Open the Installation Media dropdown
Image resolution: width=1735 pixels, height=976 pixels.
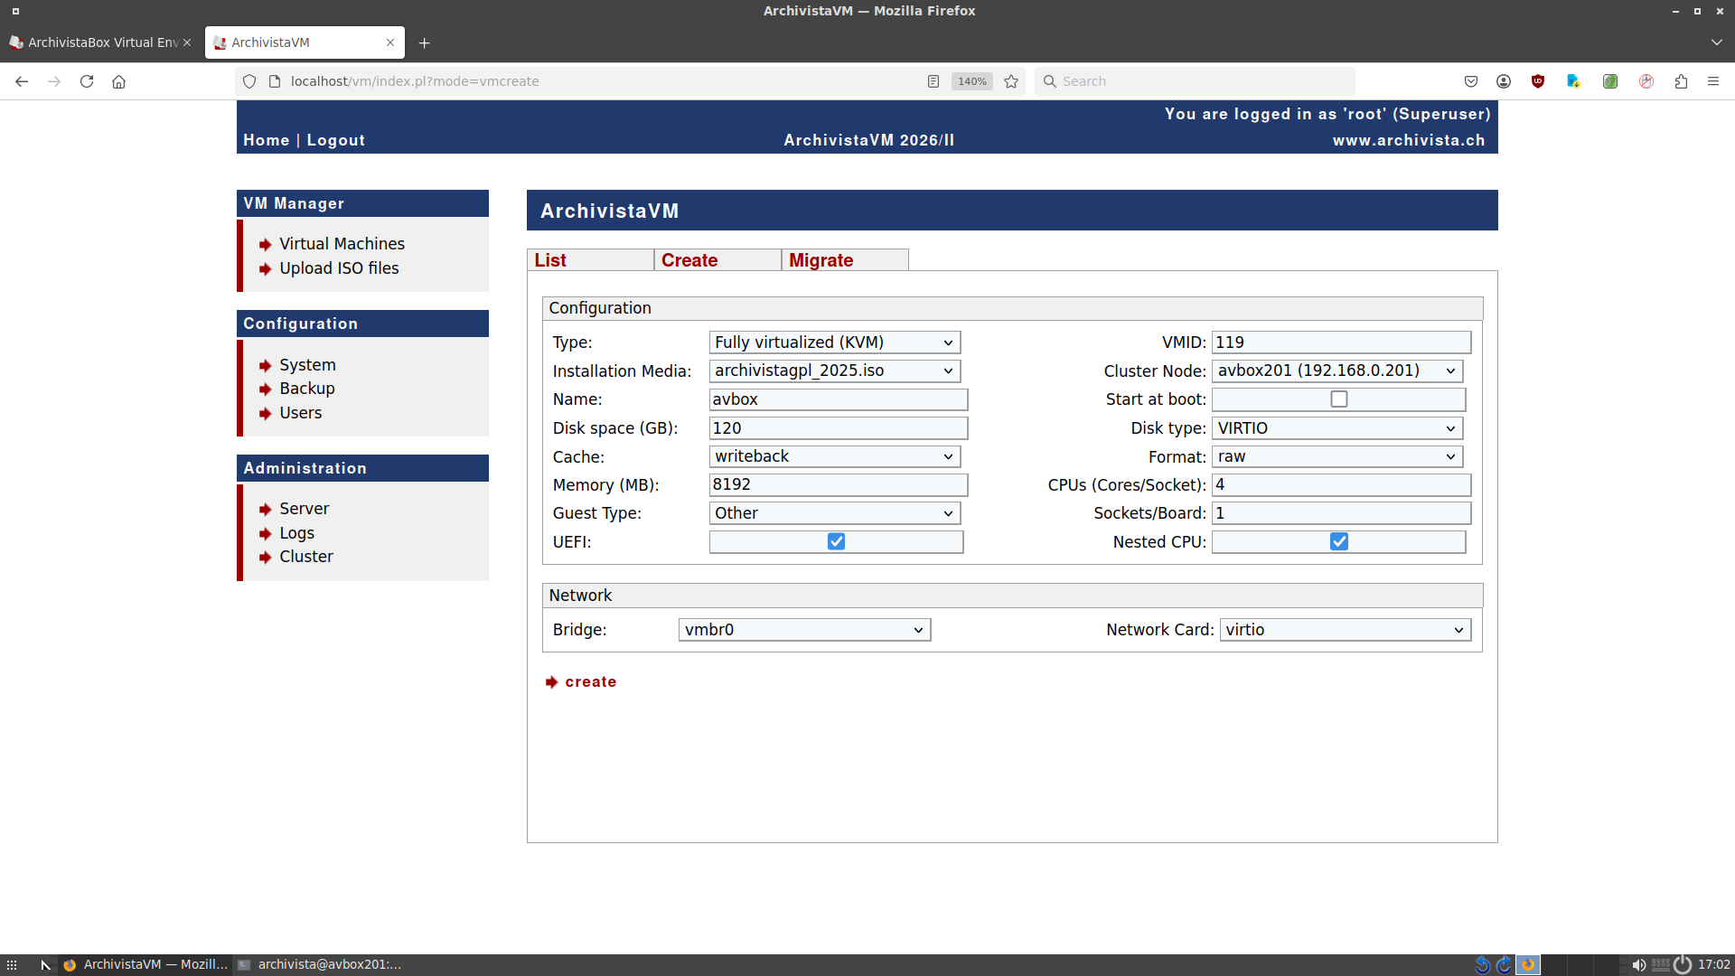point(833,371)
